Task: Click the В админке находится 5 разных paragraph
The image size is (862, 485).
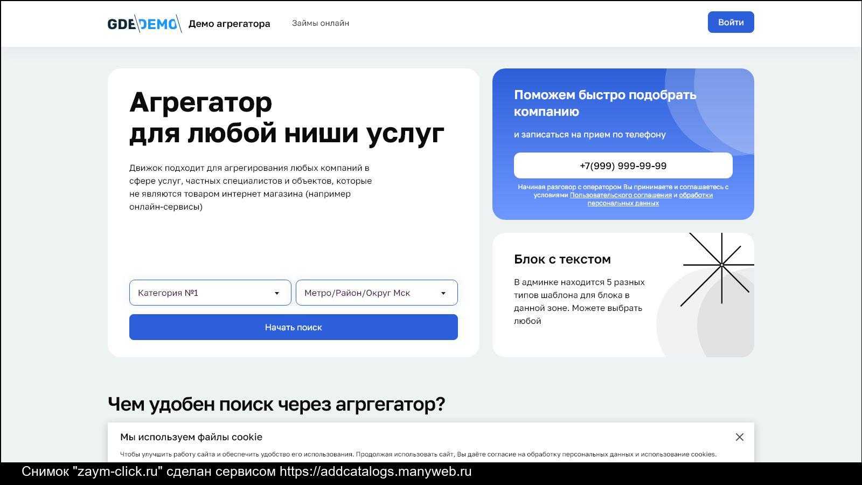Action: [x=579, y=301]
